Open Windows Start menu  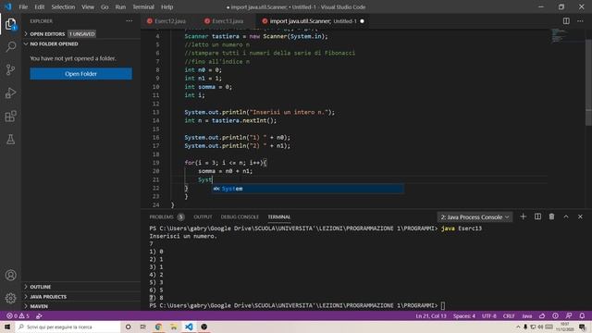click(7, 327)
